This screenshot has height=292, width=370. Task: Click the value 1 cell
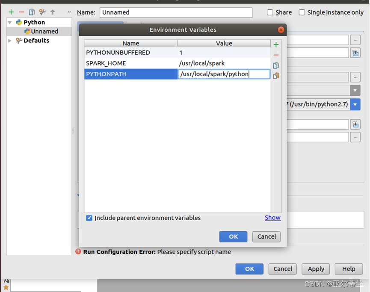224,53
